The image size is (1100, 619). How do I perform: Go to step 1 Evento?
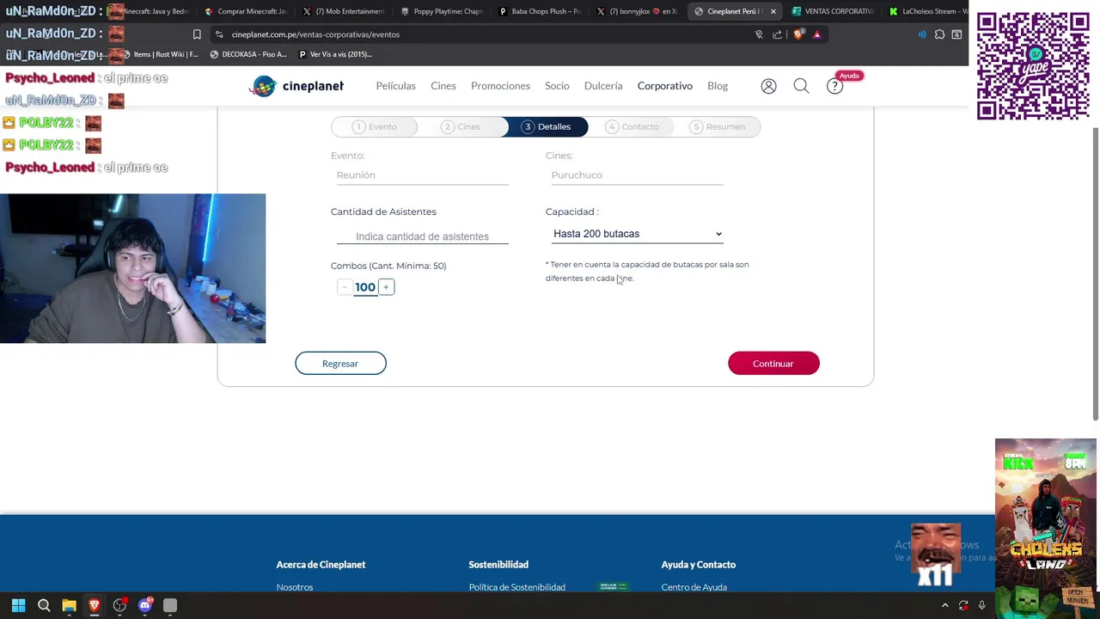pyautogui.click(x=375, y=126)
